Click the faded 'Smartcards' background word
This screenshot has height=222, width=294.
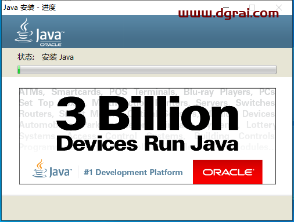pos(77,92)
